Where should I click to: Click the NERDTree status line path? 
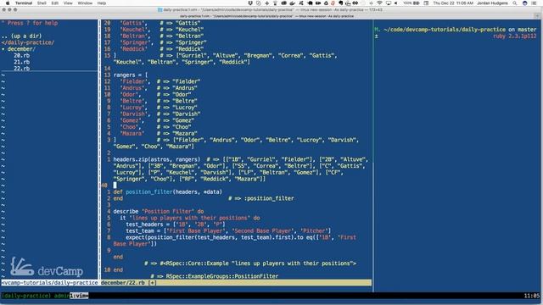click(x=49, y=282)
